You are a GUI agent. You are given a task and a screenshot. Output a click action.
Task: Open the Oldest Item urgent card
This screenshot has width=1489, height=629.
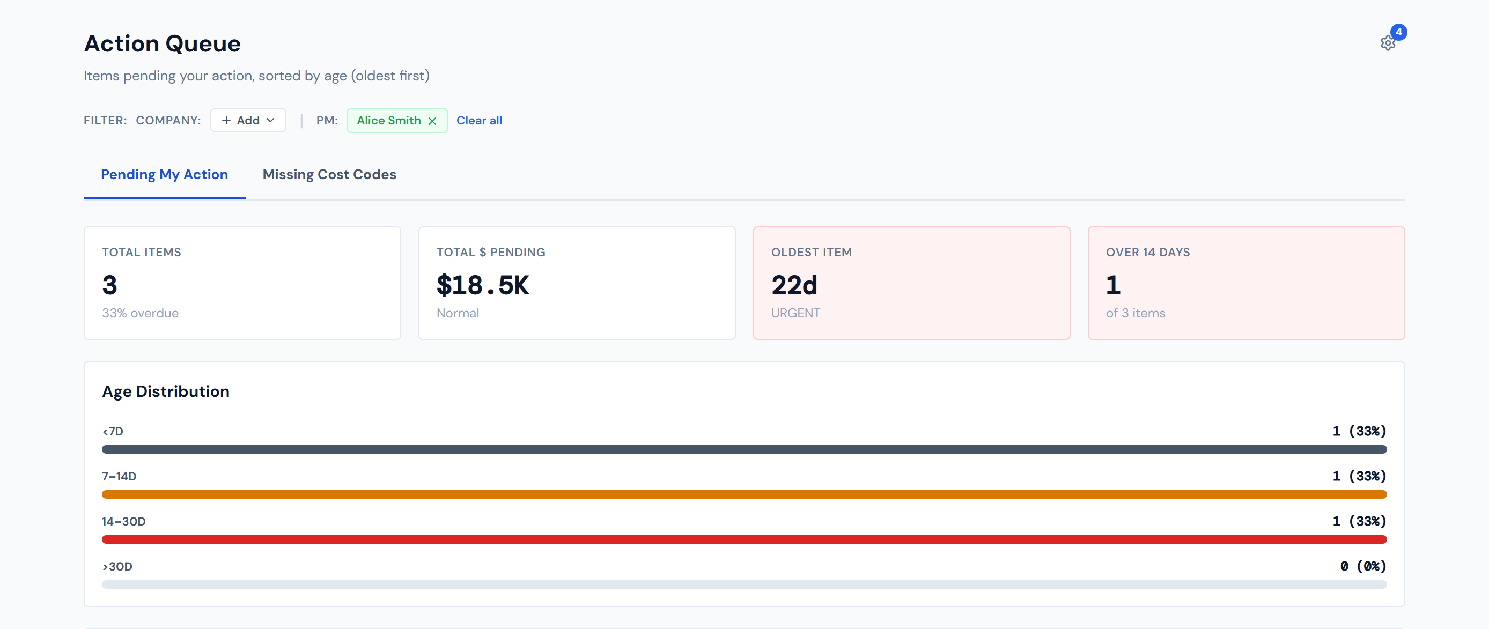click(x=911, y=283)
